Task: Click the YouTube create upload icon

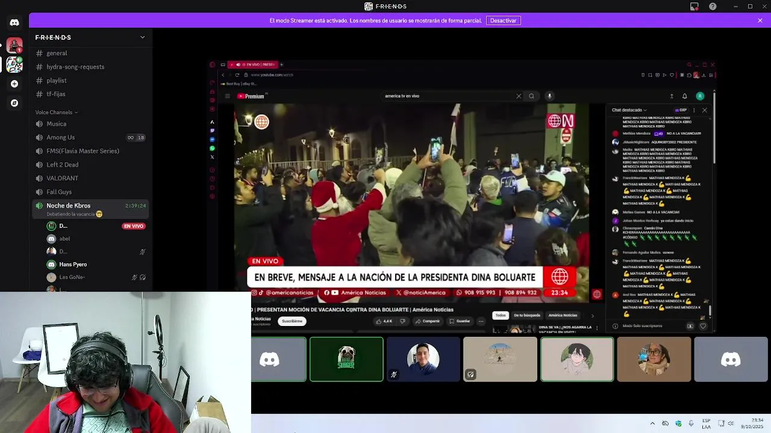Action: click(x=672, y=96)
